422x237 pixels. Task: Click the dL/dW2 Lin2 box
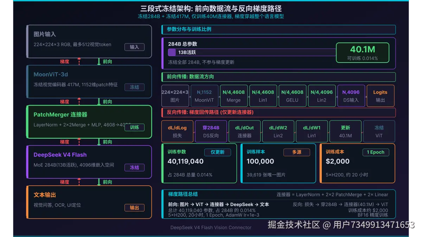click(278, 131)
